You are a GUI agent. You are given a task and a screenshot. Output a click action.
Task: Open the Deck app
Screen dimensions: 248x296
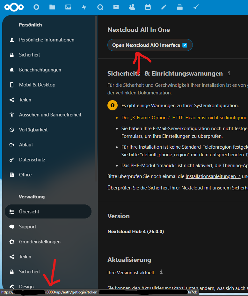click(179, 7)
